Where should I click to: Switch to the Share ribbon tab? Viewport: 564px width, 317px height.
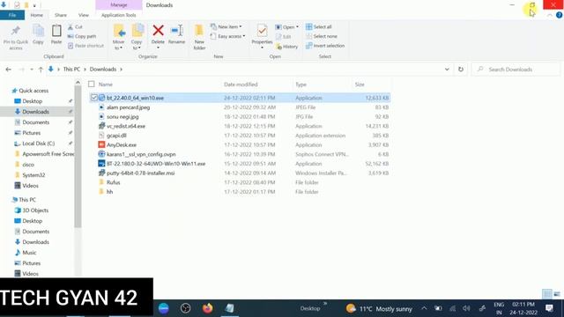point(61,15)
